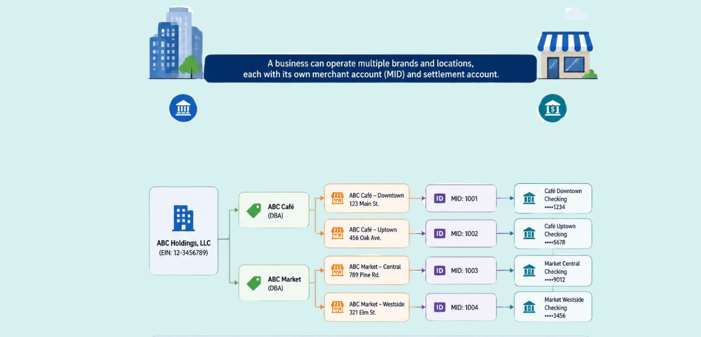Click the blue office skyscraper illustration
The width and height of the screenshot is (701, 337).
(x=176, y=43)
